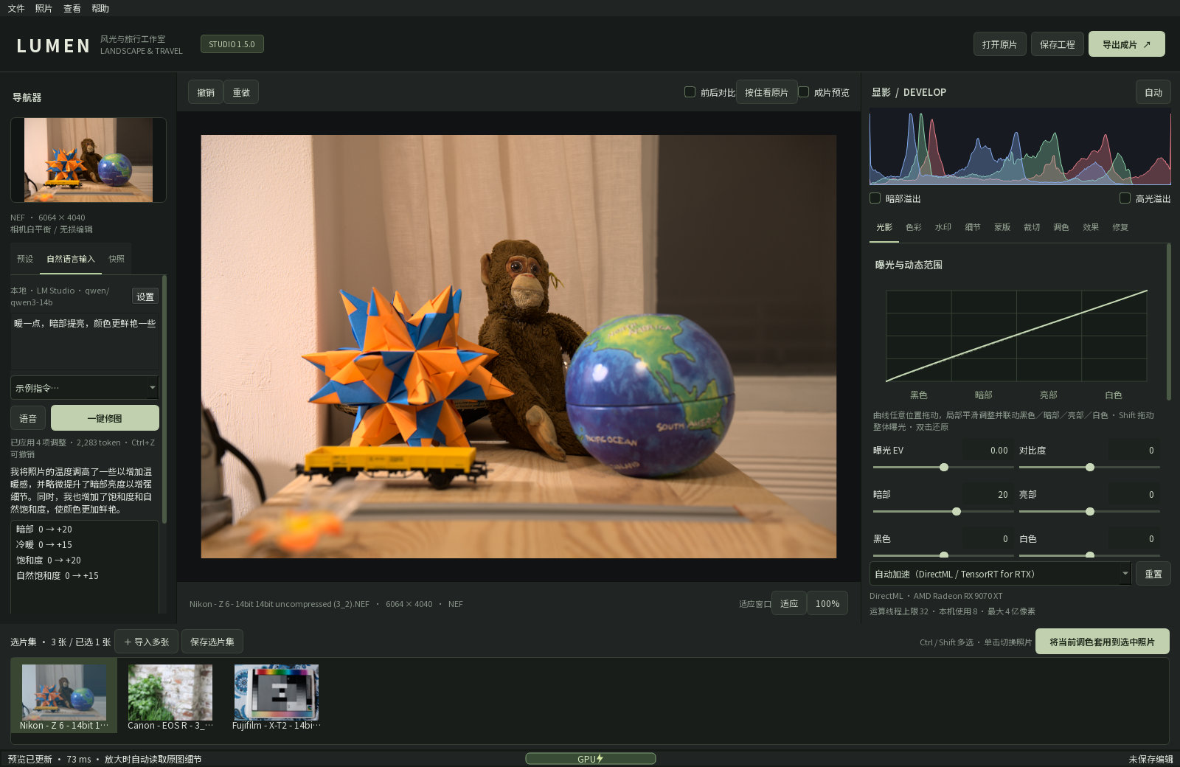Open the 文件 menu

tap(16, 9)
